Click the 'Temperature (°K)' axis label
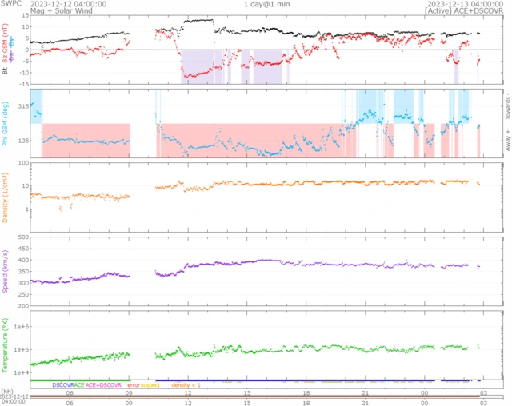512x406 pixels. pos(5,345)
